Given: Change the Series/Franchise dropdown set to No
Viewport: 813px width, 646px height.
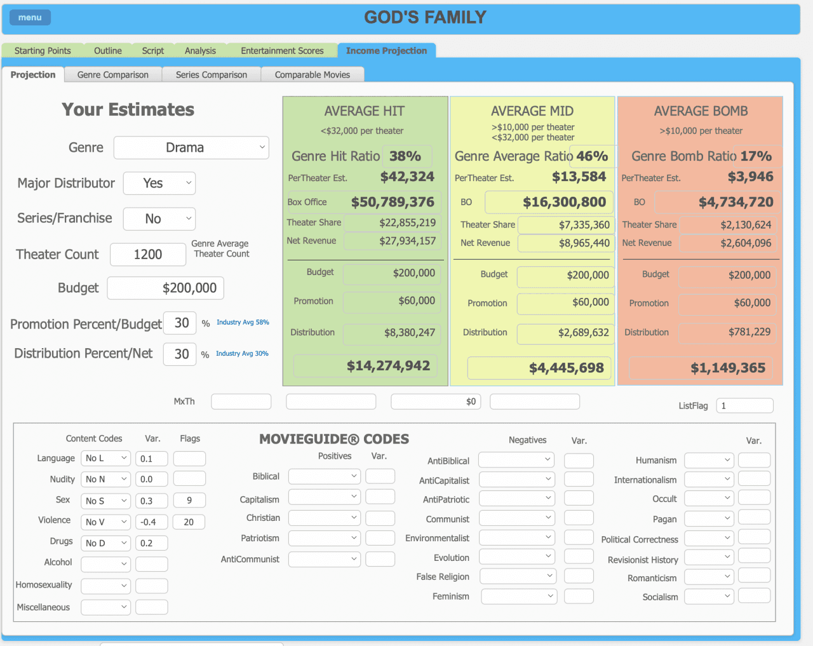Looking at the screenshot, I should [159, 219].
